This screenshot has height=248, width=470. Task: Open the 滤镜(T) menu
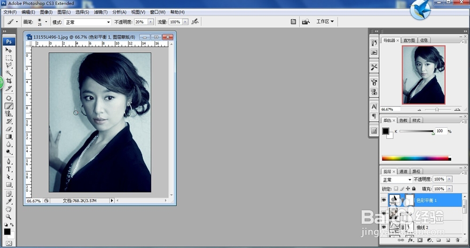point(101,12)
